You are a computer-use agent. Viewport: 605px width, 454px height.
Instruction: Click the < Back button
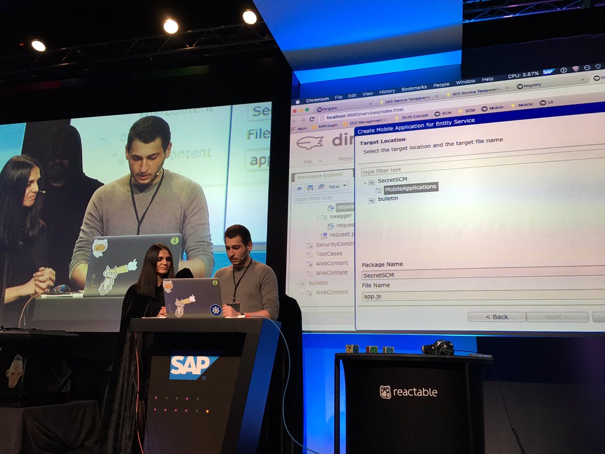tap(497, 317)
